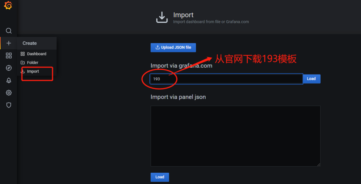Open the Dashboards grid icon in the sidebar
This screenshot has height=184, width=361.
pyautogui.click(x=9, y=56)
